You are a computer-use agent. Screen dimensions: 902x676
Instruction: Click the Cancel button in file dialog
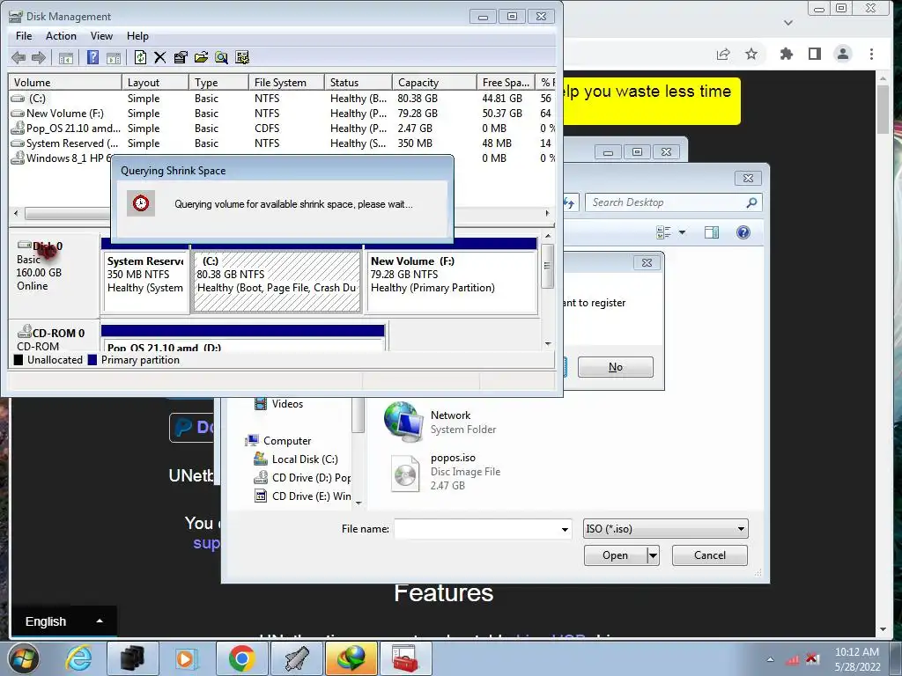[710, 555]
